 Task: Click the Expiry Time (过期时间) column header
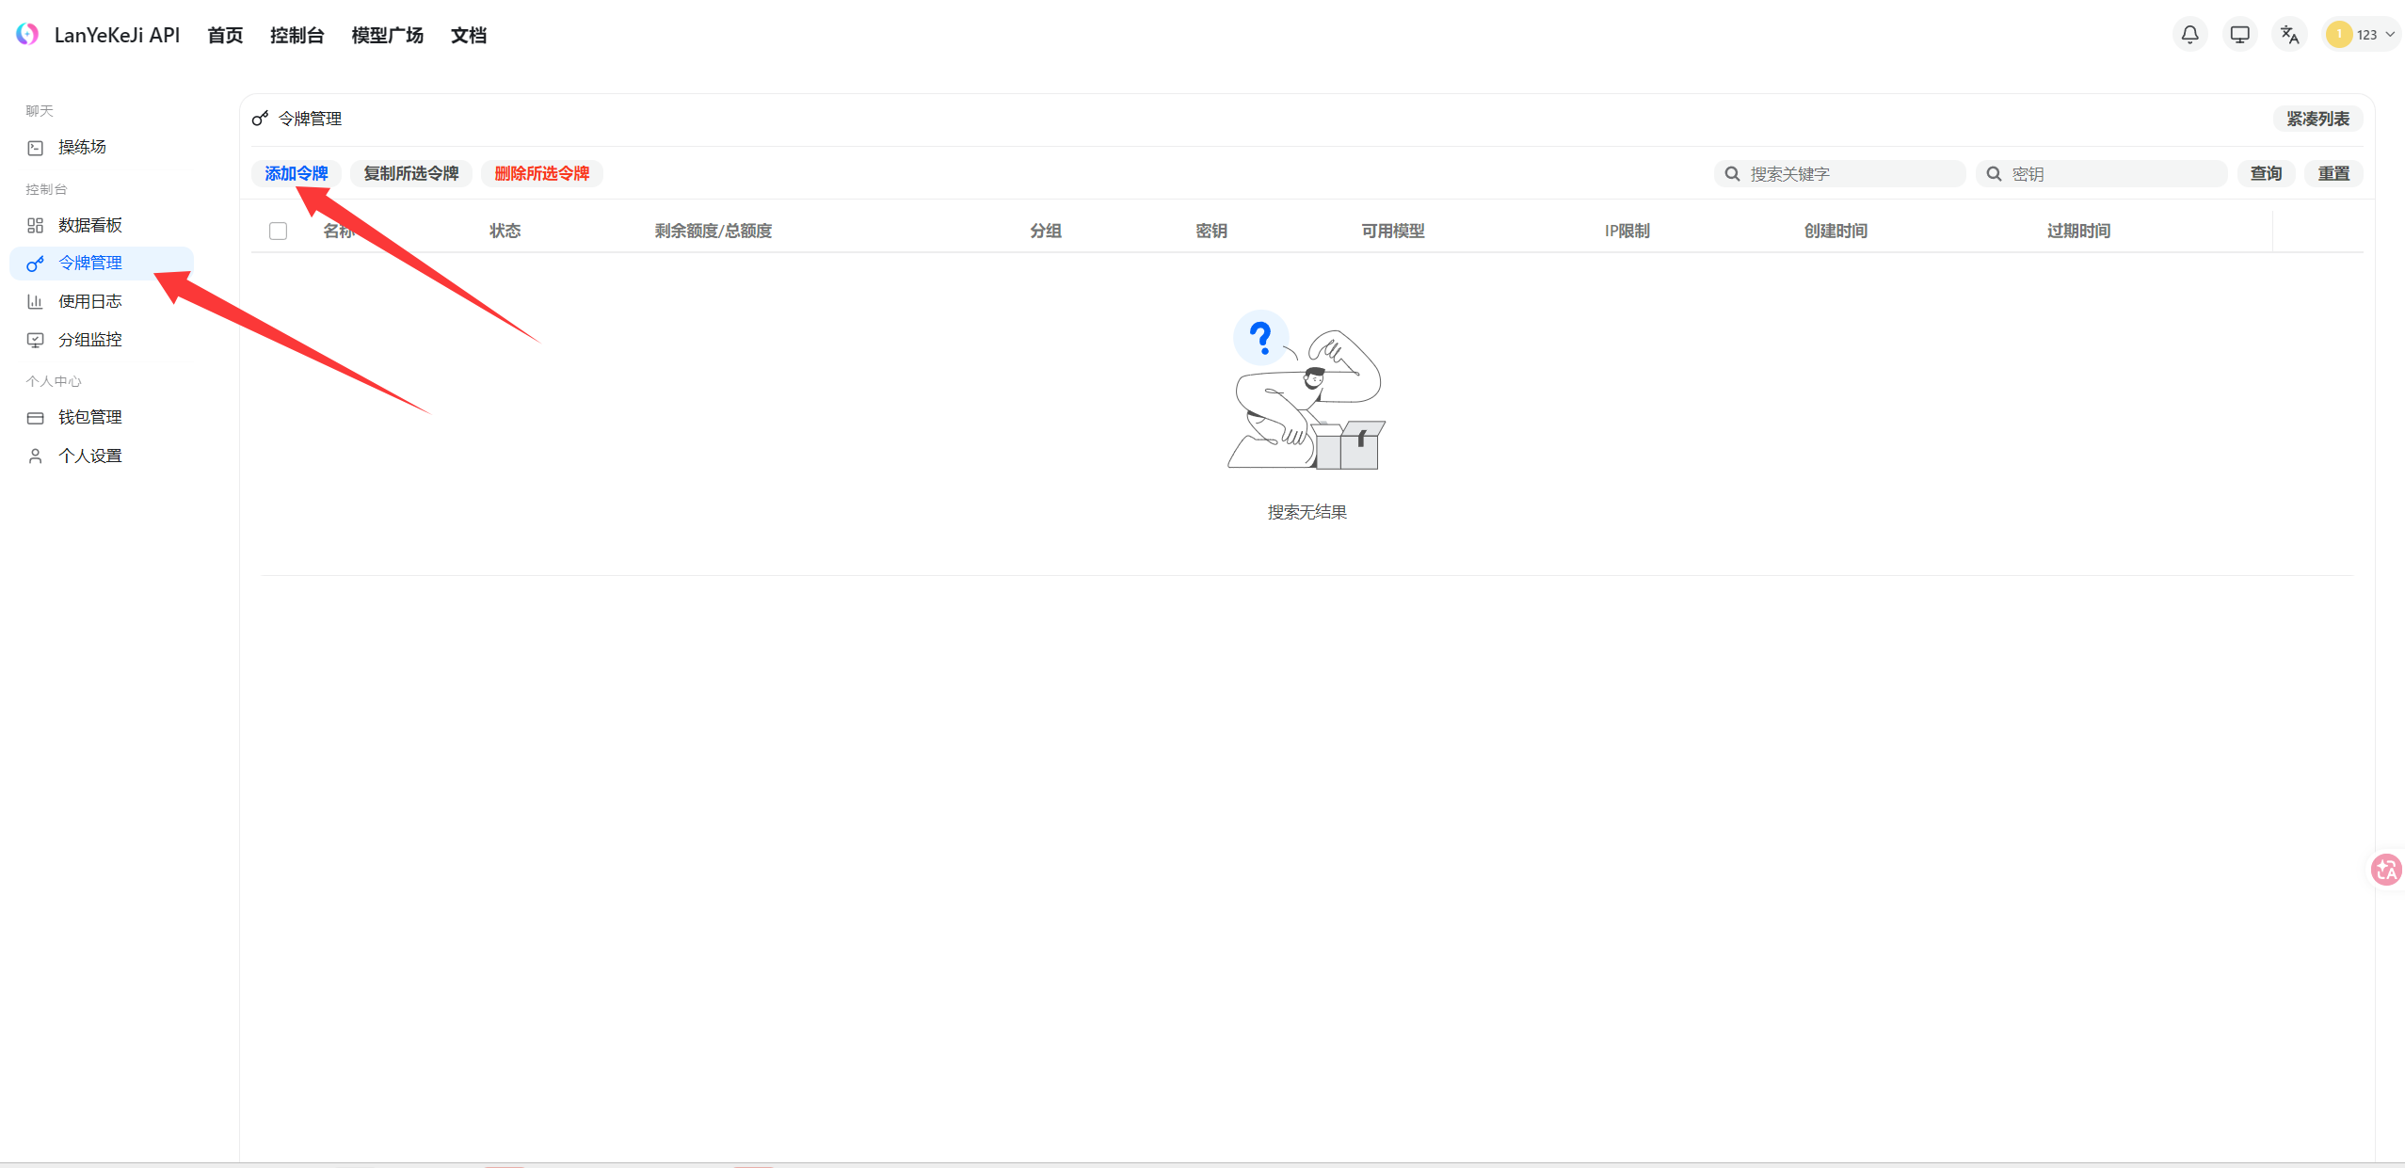pos(2078,232)
